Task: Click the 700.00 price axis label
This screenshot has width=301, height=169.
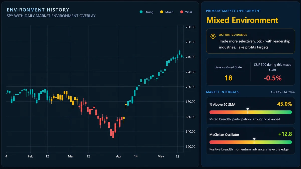Action: coord(190,87)
